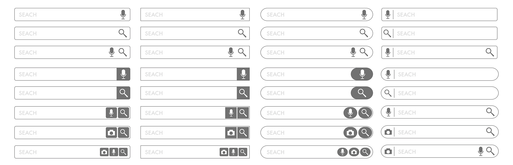The image size is (513, 165).
Task: Click magnifier left of divider in rectangular bar
Action: (x=387, y=33)
